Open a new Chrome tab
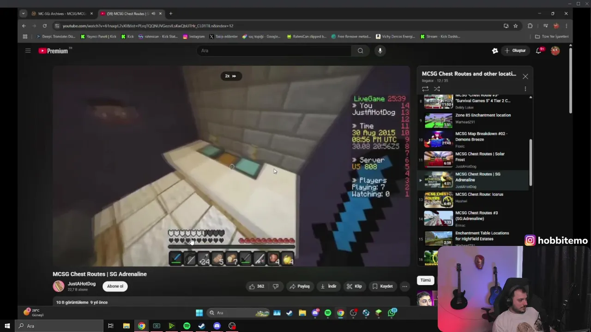Screen dimensions: 591x332 coord(171,13)
